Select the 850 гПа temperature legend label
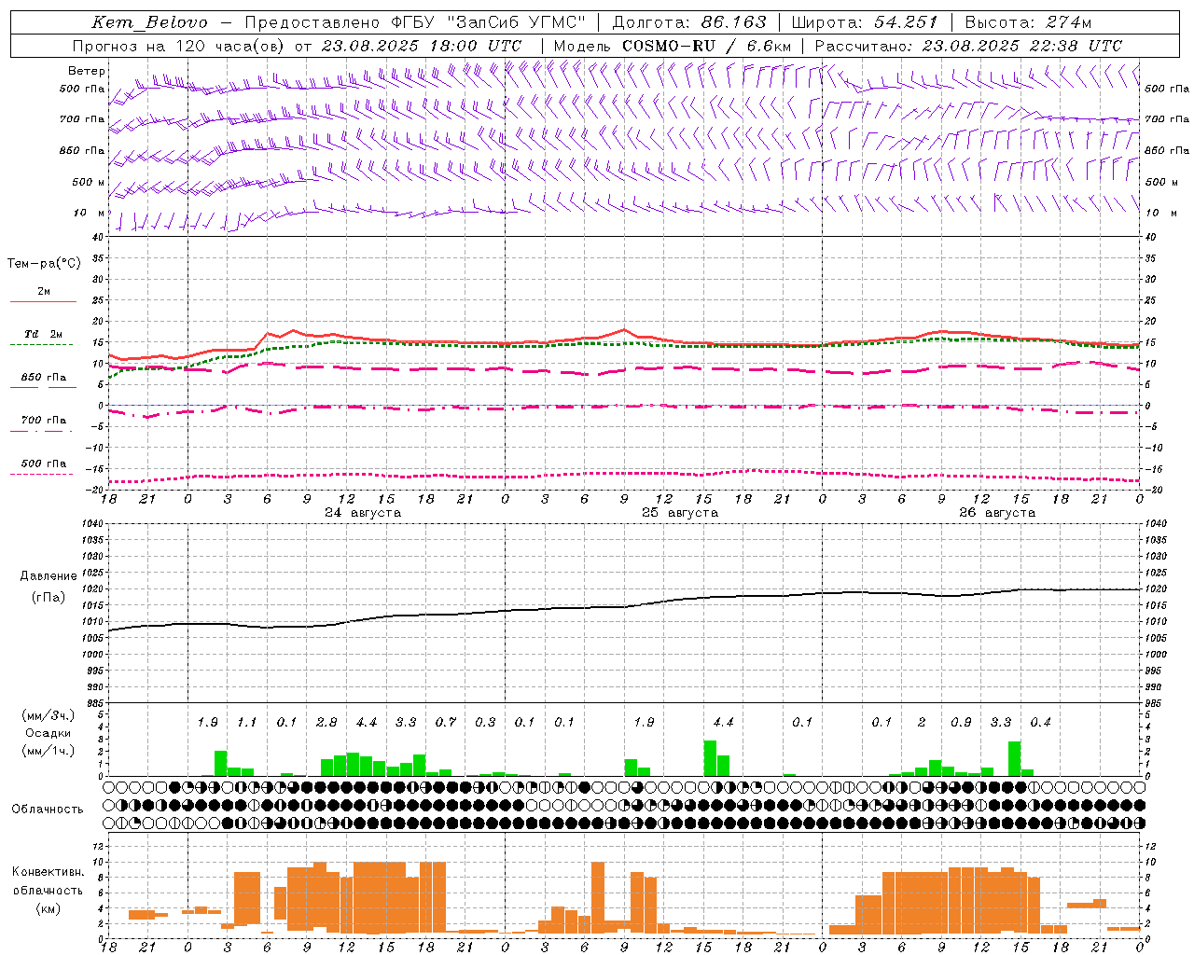Viewport: 1194px width, 955px height. pos(44,378)
